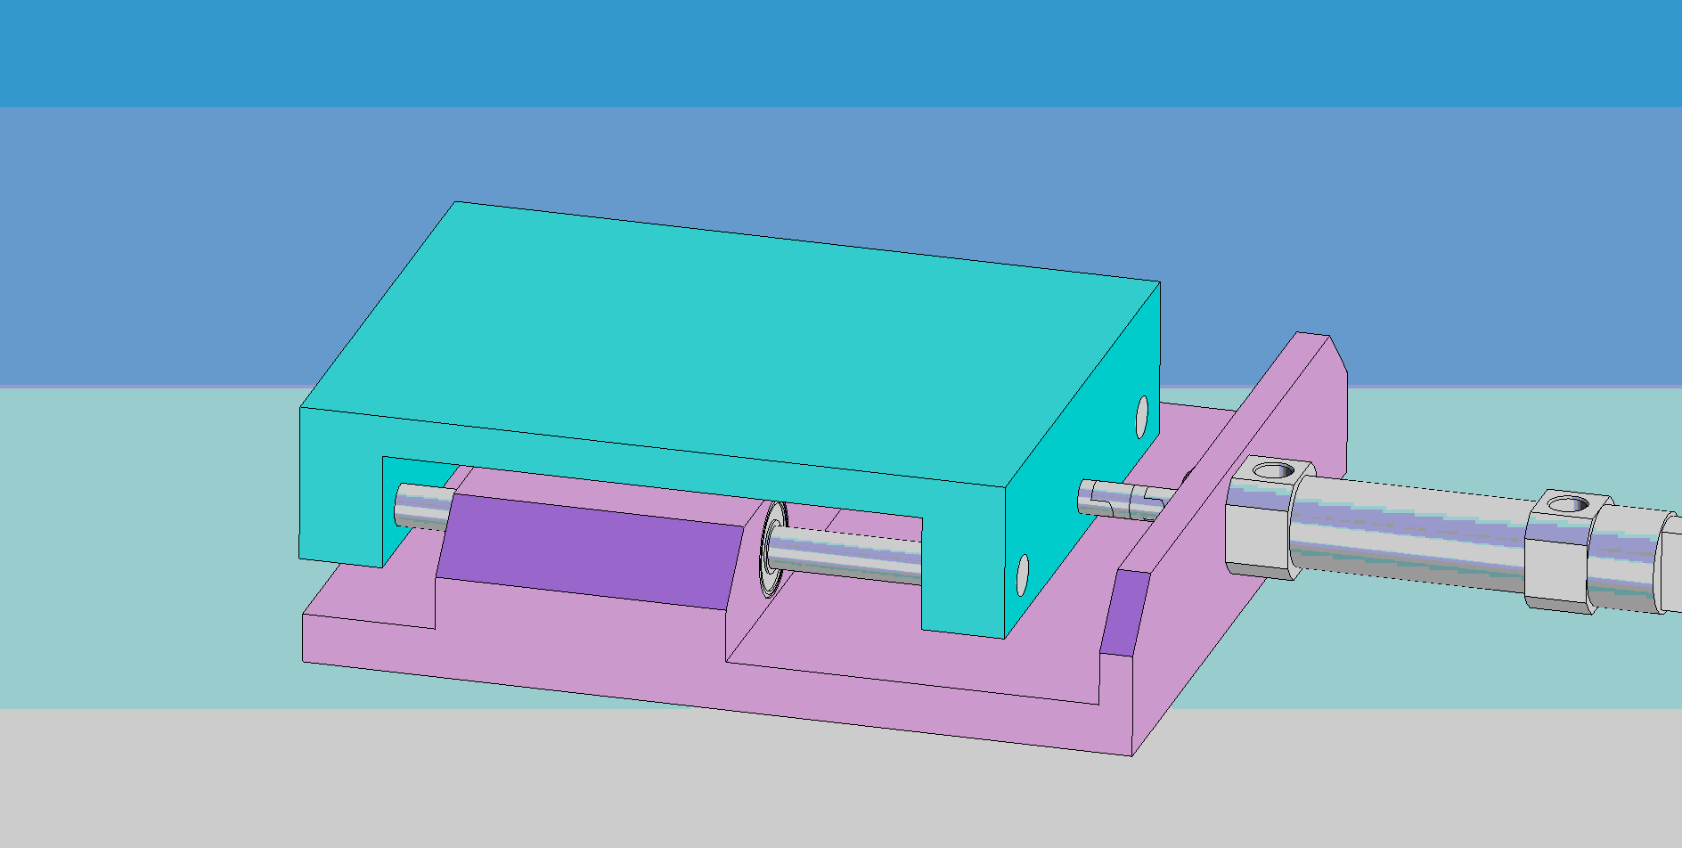
Task: Select the long cylinder barrel body
Action: [x=1417, y=533]
